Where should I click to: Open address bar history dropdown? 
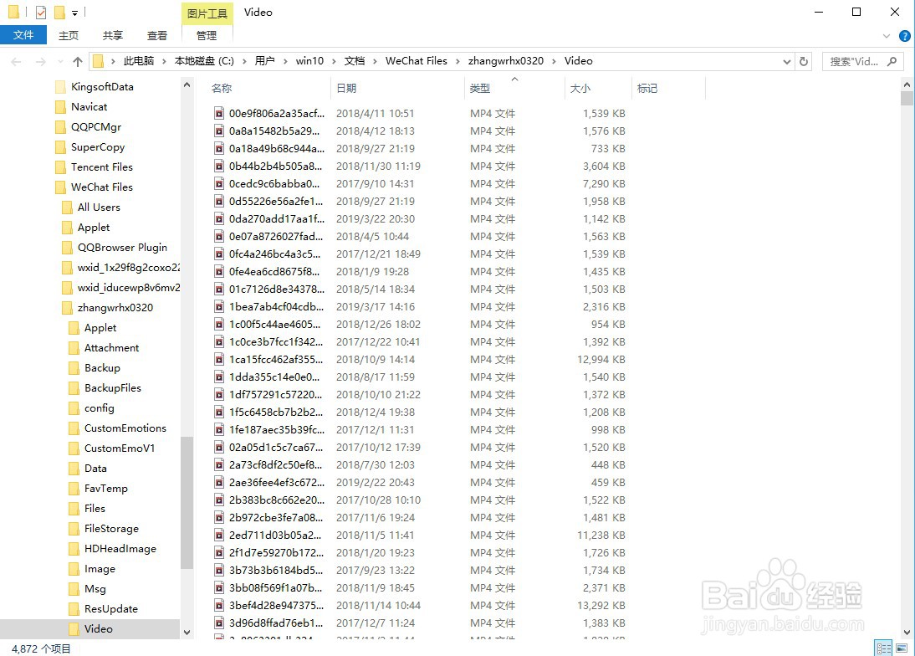tap(787, 61)
